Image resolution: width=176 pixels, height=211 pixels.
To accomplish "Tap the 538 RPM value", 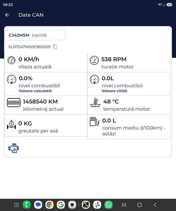I will (114, 59).
